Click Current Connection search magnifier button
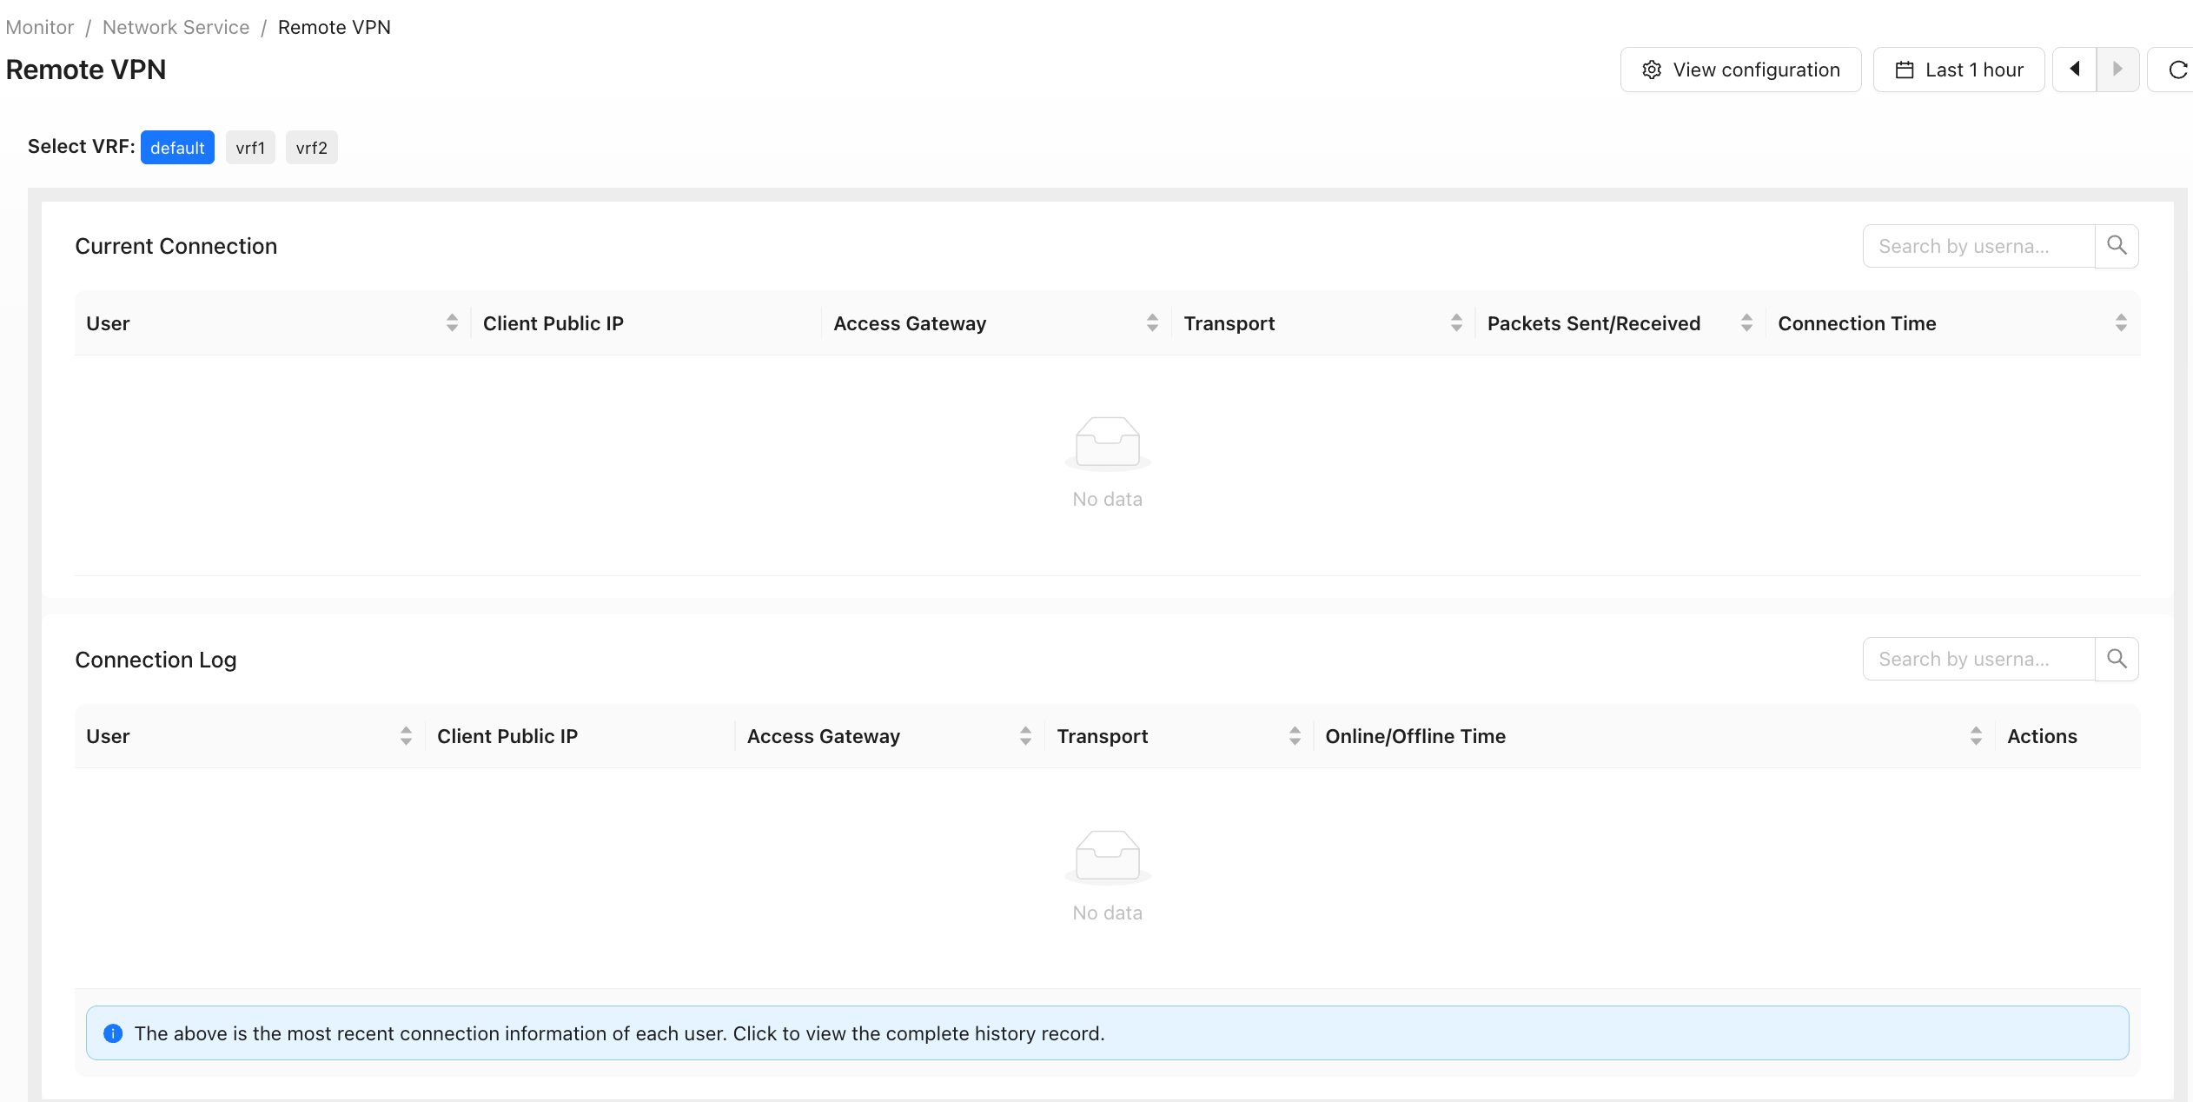The image size is (2193, 1102). 2117,246
